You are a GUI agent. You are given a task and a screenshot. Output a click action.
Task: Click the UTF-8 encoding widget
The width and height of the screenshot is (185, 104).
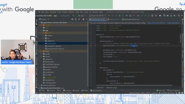(x=148, y=93)
